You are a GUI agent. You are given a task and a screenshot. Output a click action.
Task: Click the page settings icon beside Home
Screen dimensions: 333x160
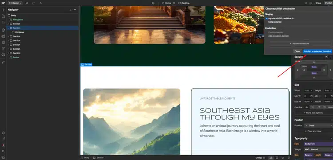click(174, 3)
